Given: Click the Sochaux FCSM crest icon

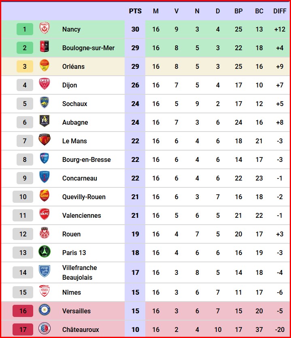Looking at the screenshot, I should click(x=45, y=103).
